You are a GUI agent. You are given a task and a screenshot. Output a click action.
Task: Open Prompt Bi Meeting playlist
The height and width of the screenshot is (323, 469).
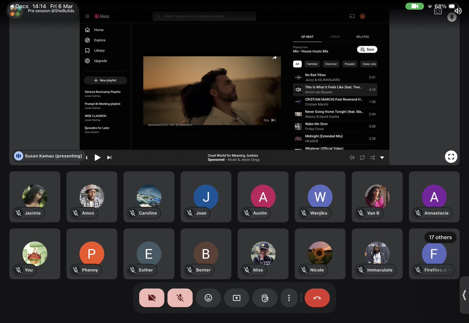103,105
